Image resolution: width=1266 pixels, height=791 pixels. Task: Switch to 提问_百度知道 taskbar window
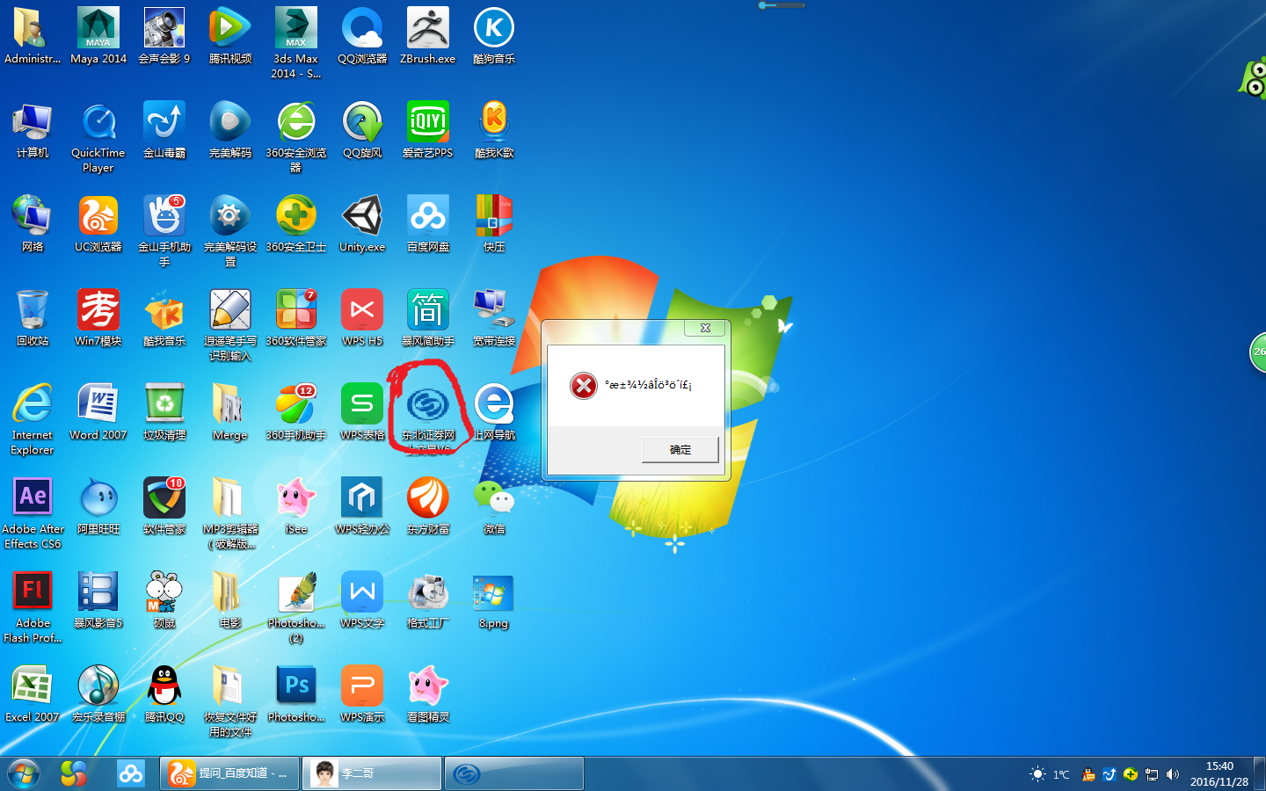229,773
